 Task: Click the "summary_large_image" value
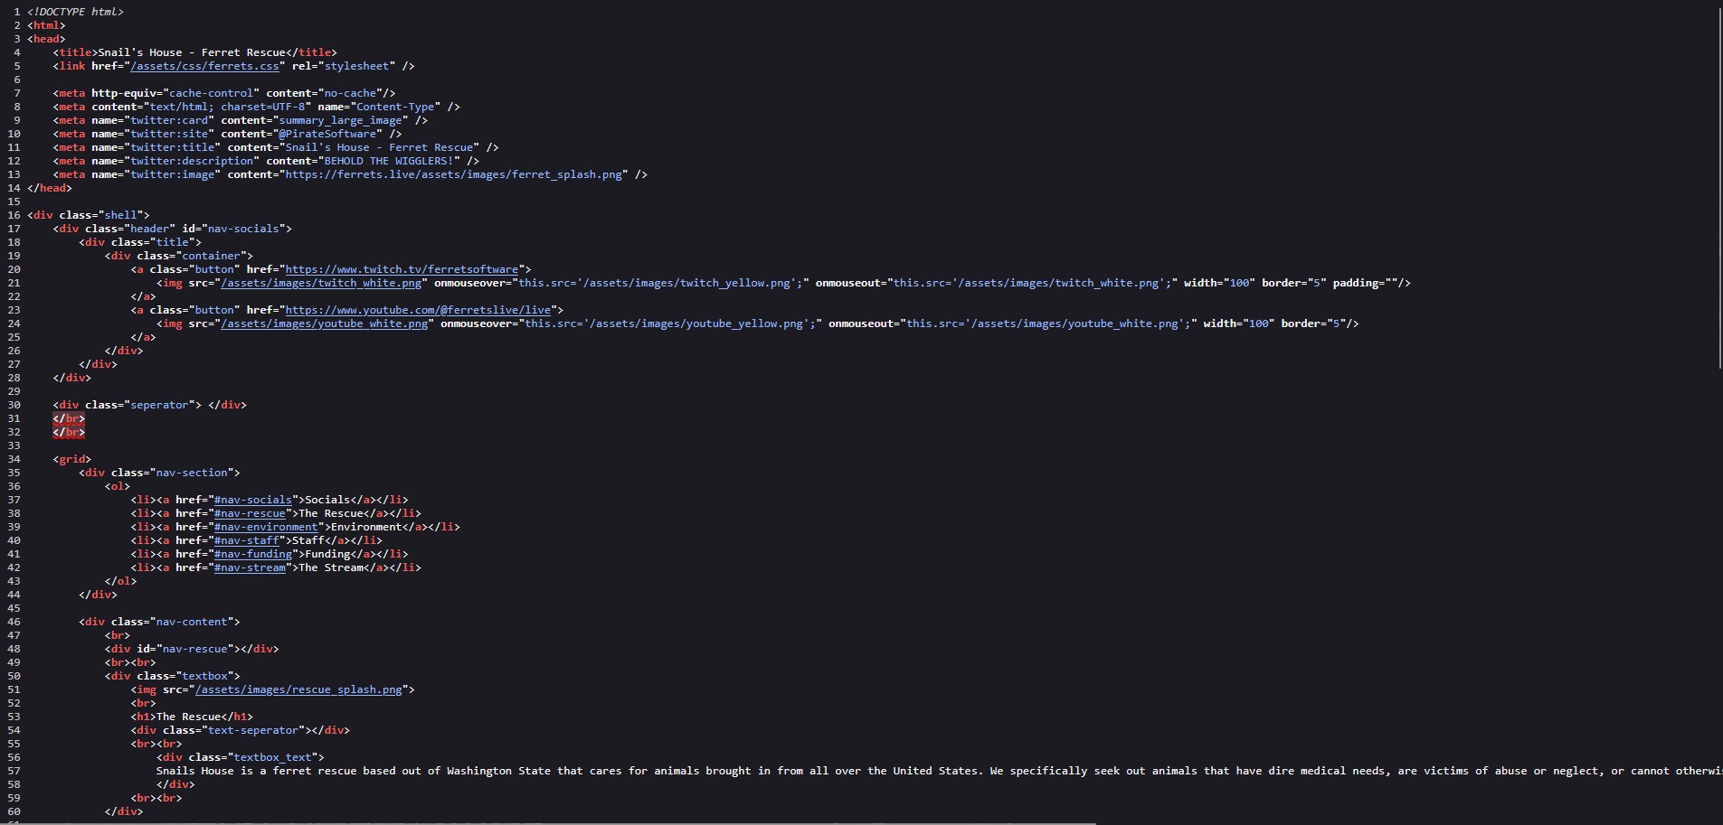click(340, 120)
